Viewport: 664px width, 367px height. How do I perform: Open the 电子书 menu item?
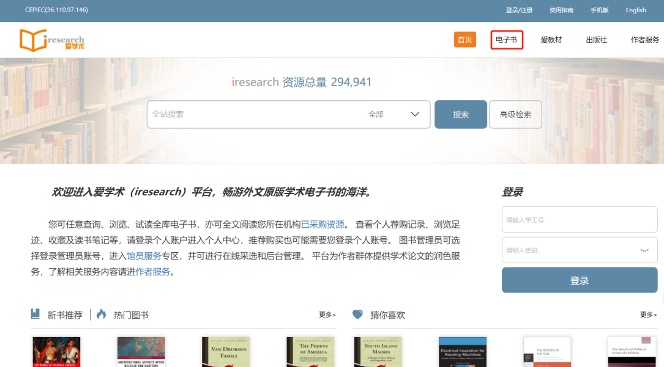506,40
